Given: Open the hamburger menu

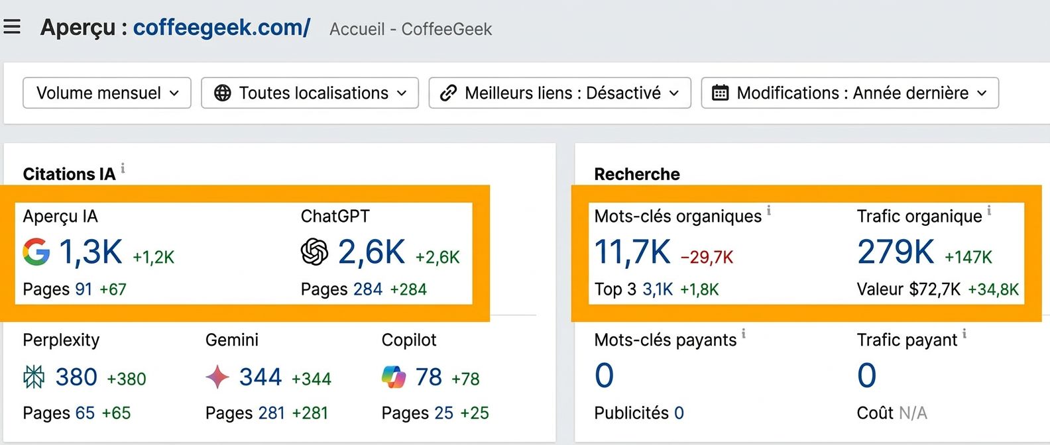Looking at the screenshot, I should (x=12, y=26).
